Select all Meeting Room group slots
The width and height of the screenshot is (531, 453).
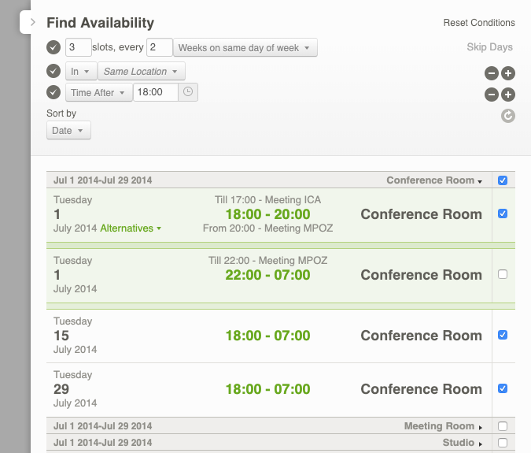pyautogui.click(x=503, y=426)
